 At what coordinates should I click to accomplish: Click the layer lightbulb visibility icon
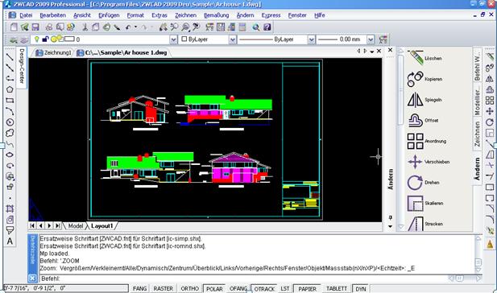(x=37, y=39)
